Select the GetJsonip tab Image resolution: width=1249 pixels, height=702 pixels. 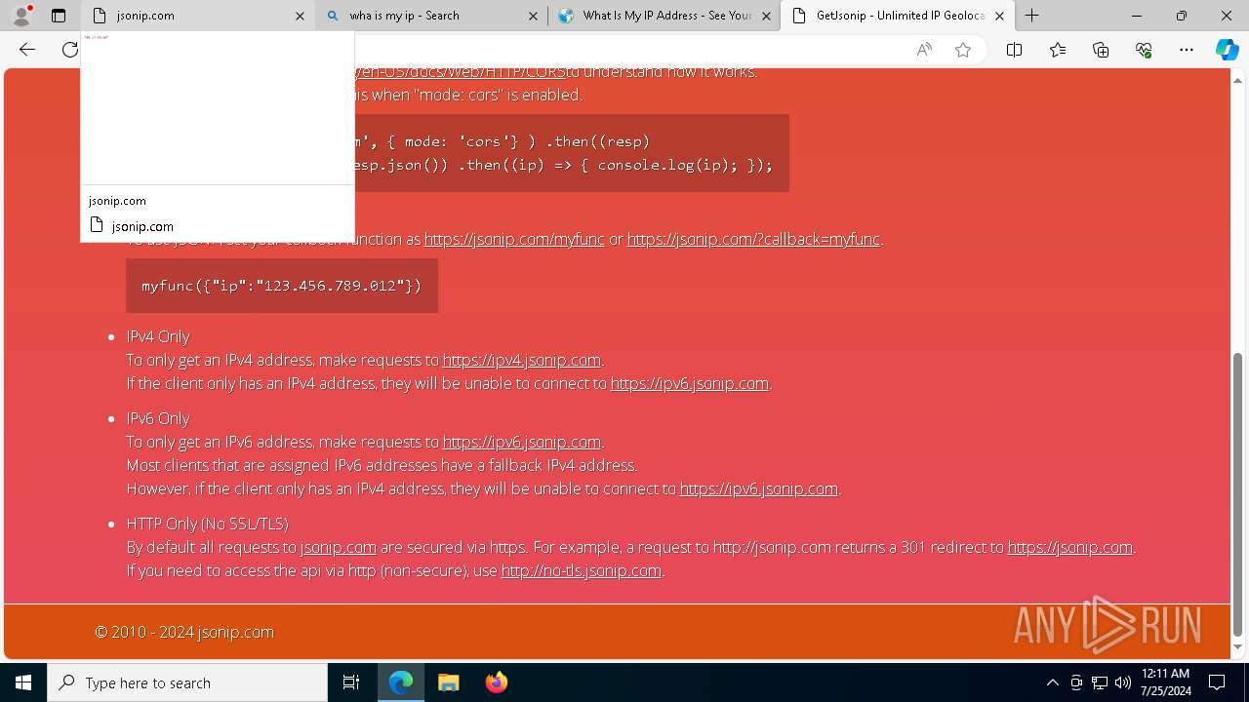tap(897, 16)
